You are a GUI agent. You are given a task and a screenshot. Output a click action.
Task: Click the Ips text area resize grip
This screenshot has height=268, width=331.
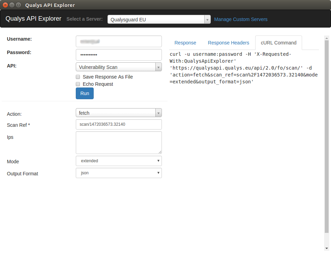[x=160, y=152]
